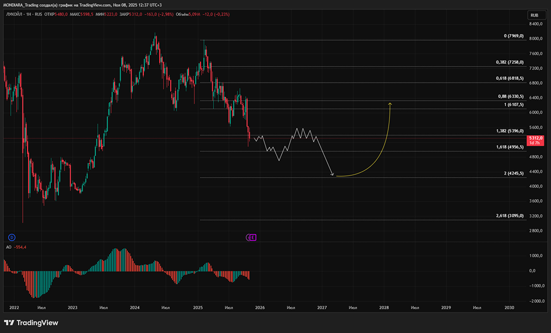Click the 1000,0 AO scale label

537,256
